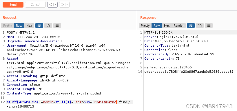
Task: Click the 'POST / HTTP/1.1' request line
Action: pos(21,32)
